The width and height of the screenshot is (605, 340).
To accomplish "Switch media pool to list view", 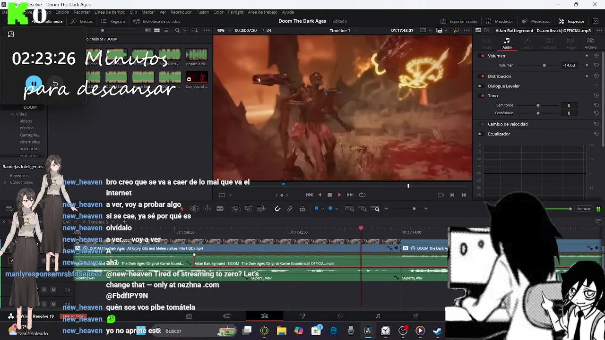I will (166, 30).
